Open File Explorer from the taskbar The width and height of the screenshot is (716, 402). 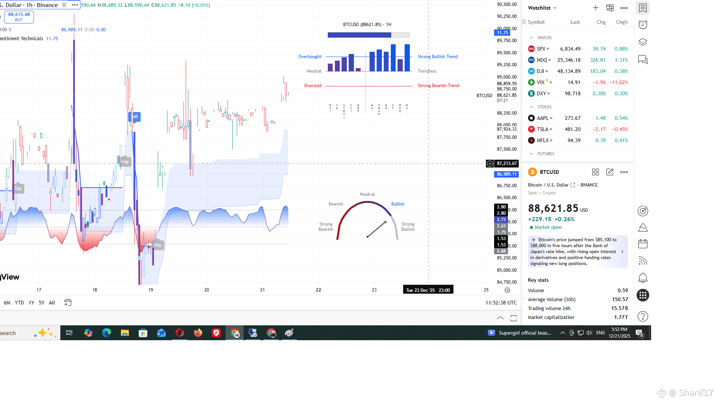tap(125, 333)
